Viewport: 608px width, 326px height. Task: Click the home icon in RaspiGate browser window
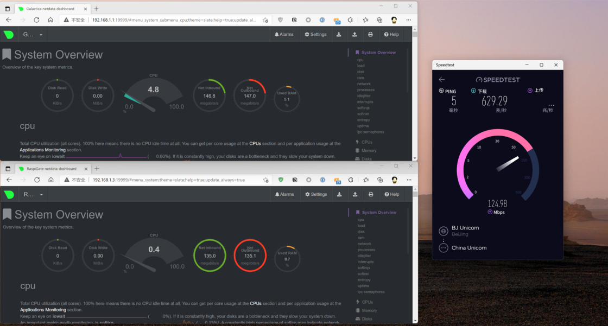point(51,180)
